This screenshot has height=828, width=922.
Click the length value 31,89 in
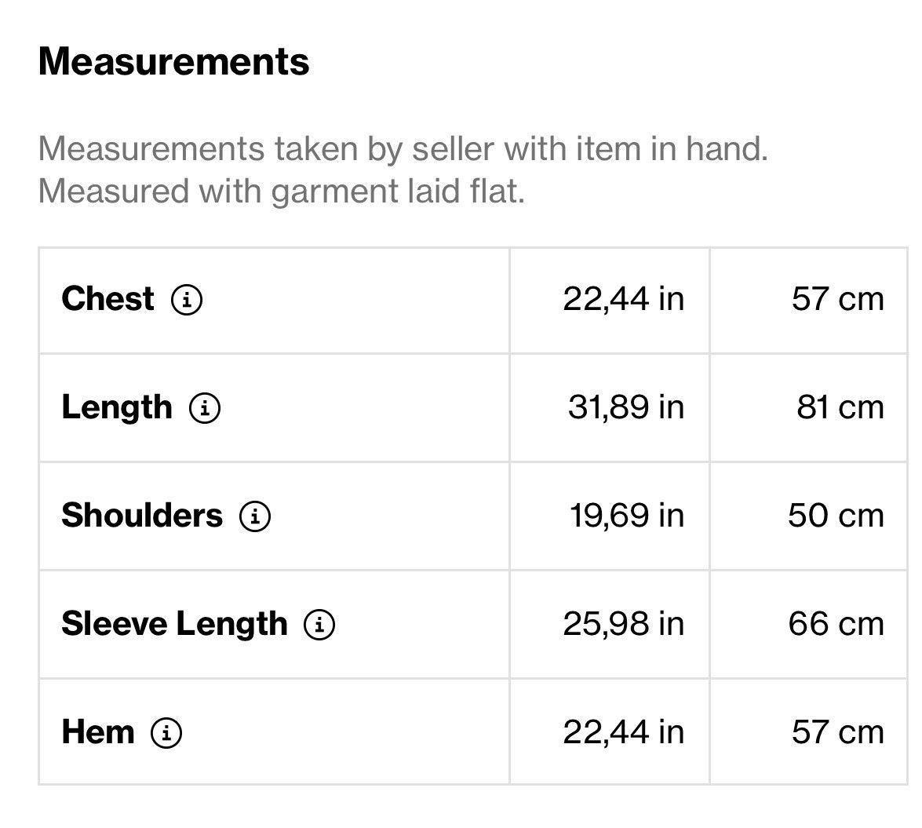pos(626,407)
